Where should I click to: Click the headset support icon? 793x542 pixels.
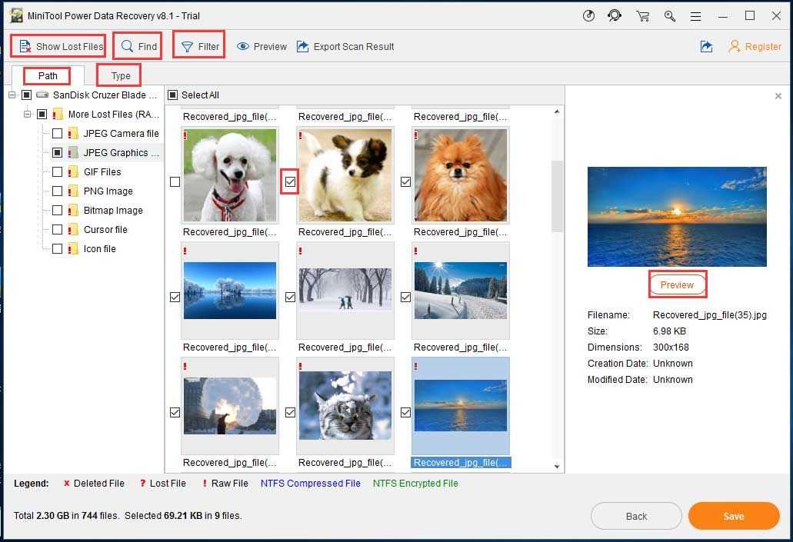click(x=615, y=16)
